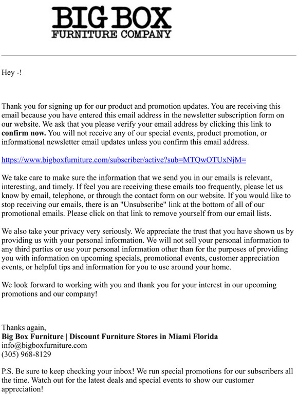Click the FURNITURE COMPANY logo subtitle
The width and height of the screenshot is (298, 395).
coord(111,34)
